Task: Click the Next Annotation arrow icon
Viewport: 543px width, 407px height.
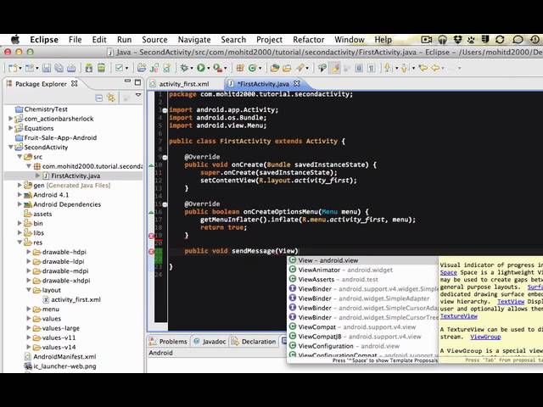Action: [x=388, y=68]
